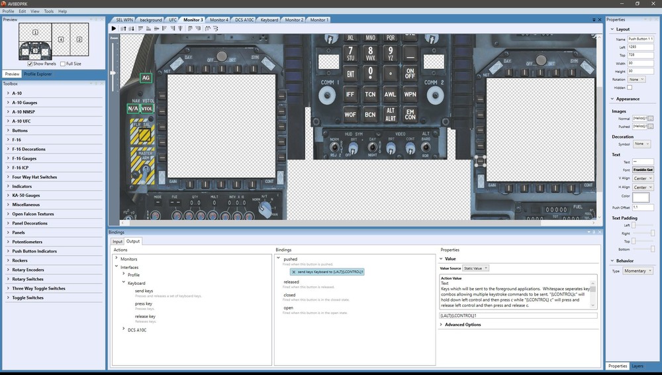Select the press key action
The image size is (662, 375).
coord(144,303)
